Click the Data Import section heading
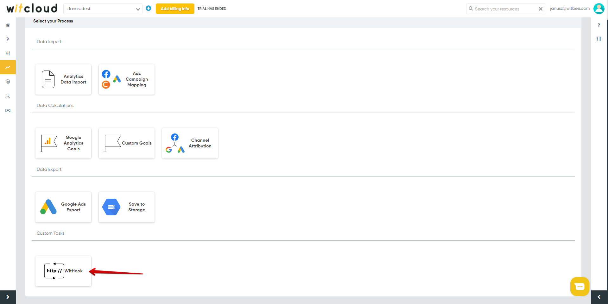 (49, 41)
